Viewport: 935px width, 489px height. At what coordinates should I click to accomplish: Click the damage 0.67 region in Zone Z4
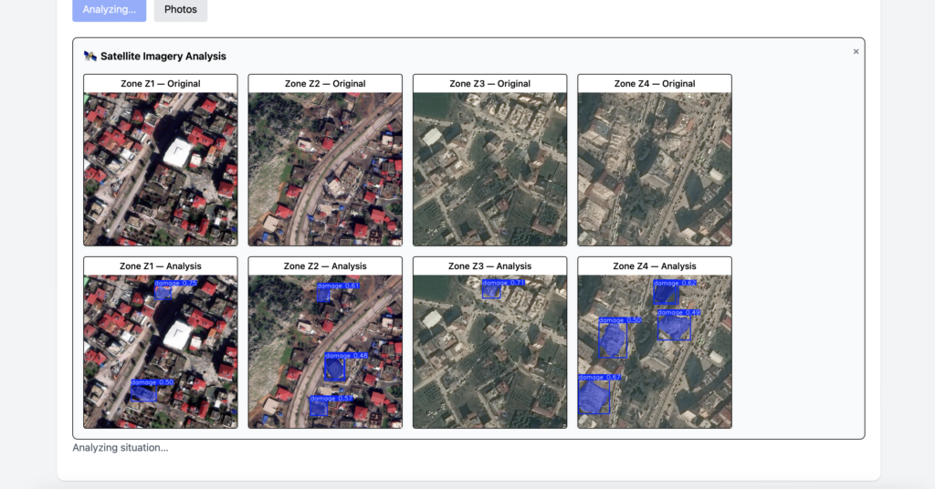[594, 397]
